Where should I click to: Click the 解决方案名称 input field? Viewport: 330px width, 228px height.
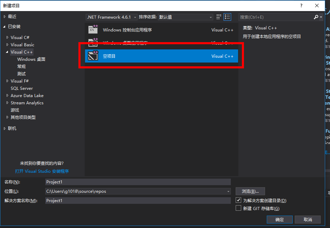click(138, 201)
